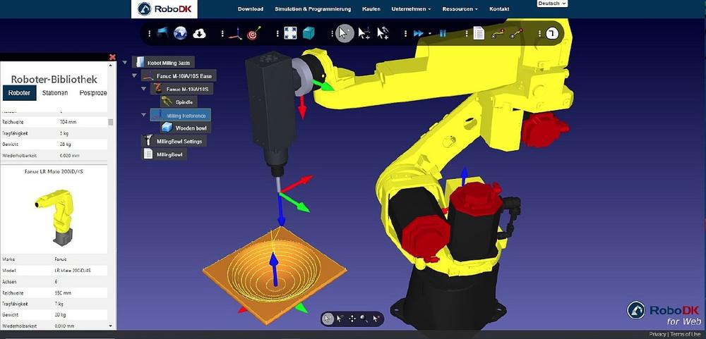Collapse the Milling Reference tree node
Image resolution: width=706 pixels, height=339 pixels.
coord(144,115)
